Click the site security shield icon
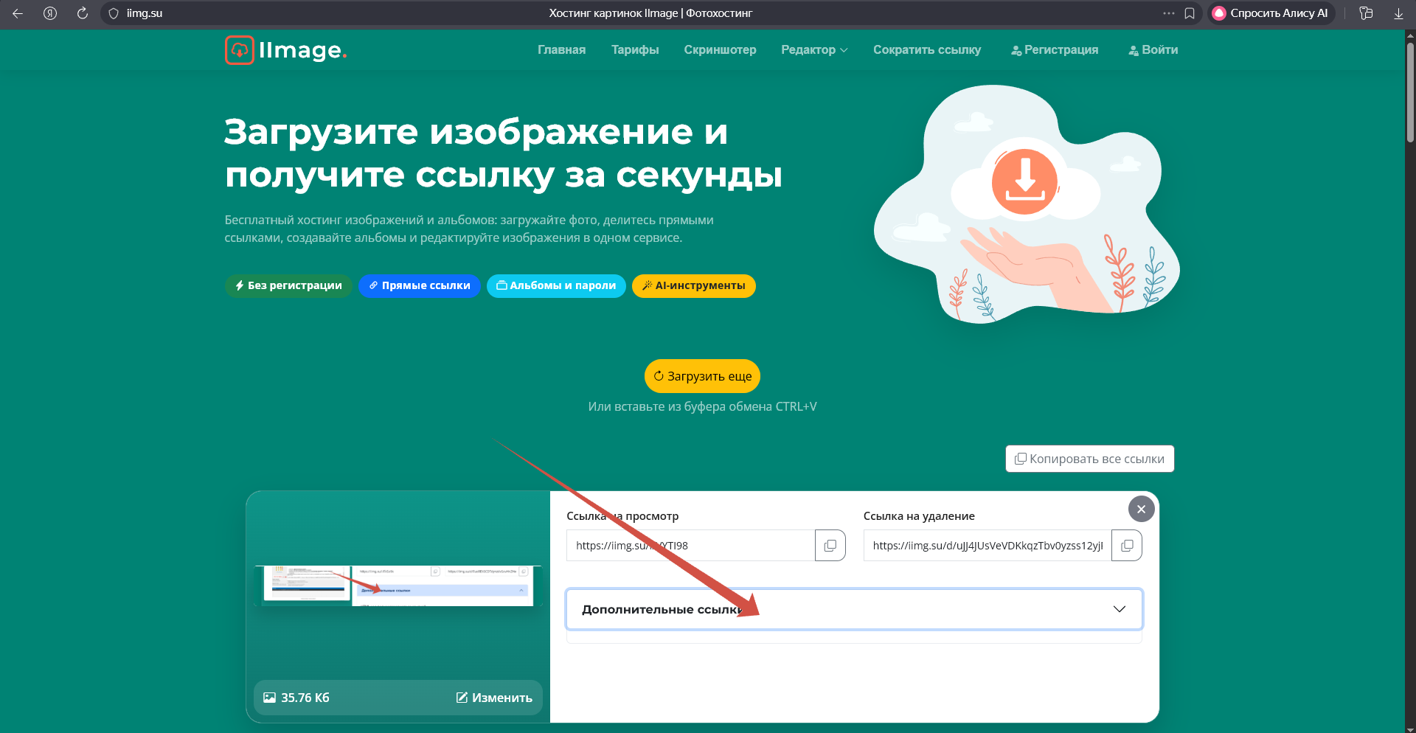Screen dimensions: 1416x733 (114, 13)
